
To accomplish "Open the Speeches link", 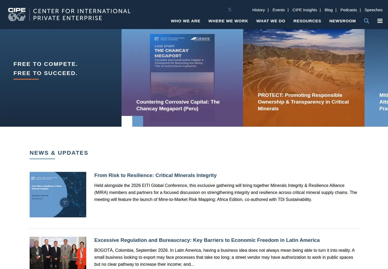I will tap(373, 10).
